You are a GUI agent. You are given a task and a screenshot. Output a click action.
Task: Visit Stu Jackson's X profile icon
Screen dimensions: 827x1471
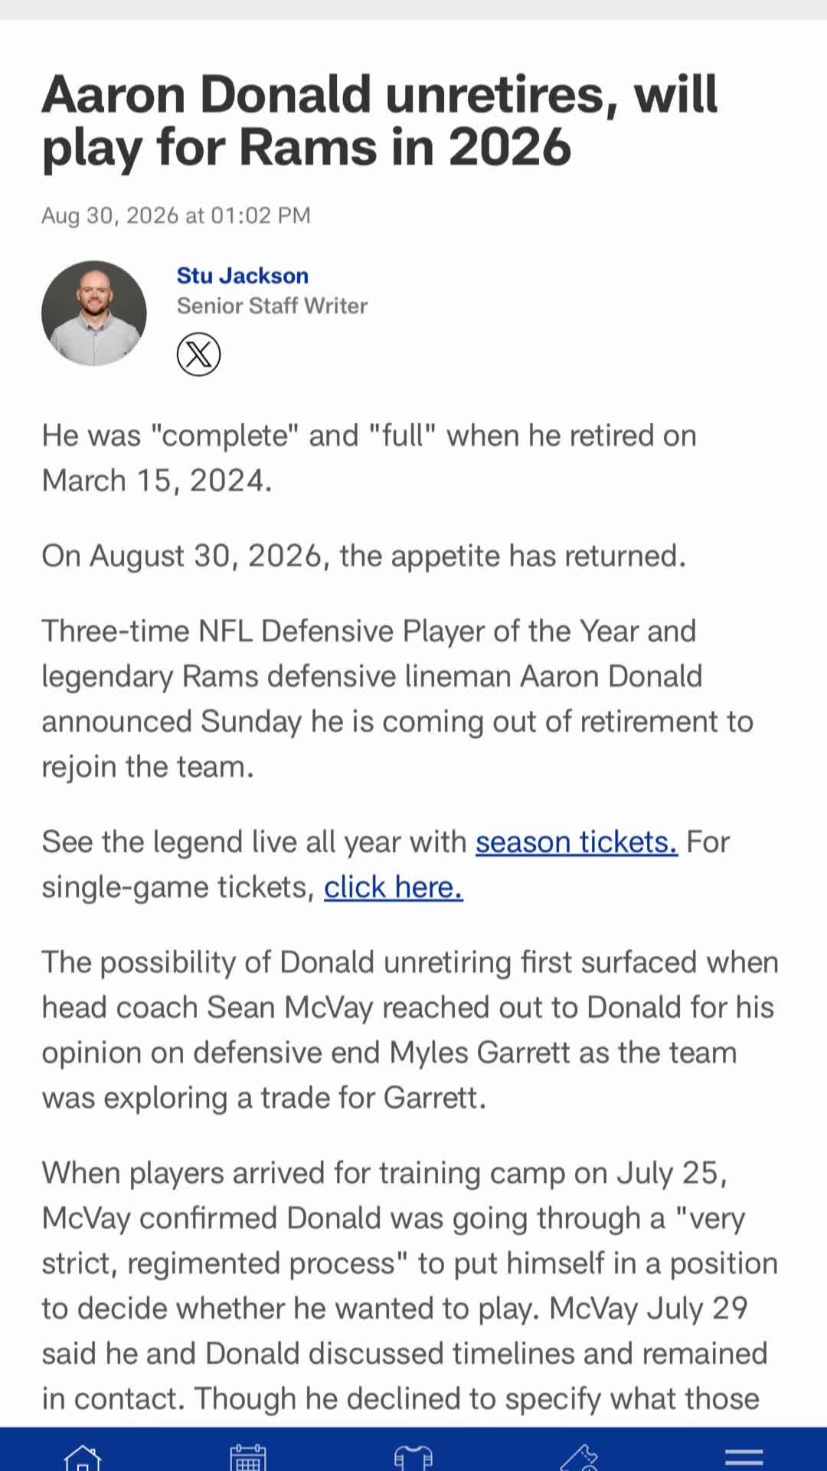coord(199,354)
